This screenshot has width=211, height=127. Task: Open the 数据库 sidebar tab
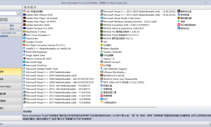coord(11,101)
